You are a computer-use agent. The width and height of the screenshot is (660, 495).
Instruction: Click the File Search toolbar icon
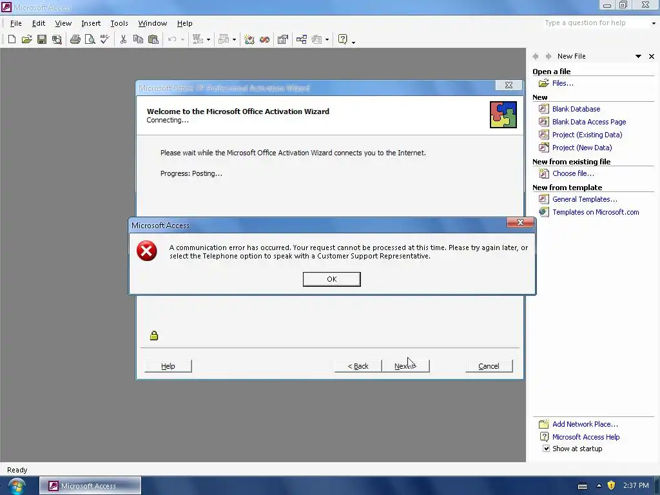[57, 39]
